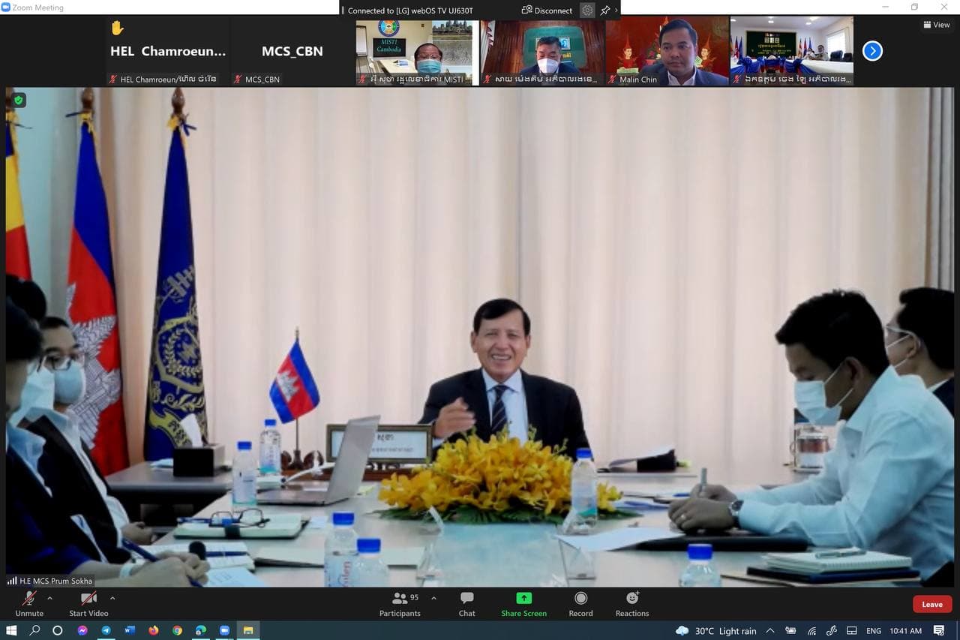
Task: Pin the screen cast connection bar
Action: tap(604, 11)
